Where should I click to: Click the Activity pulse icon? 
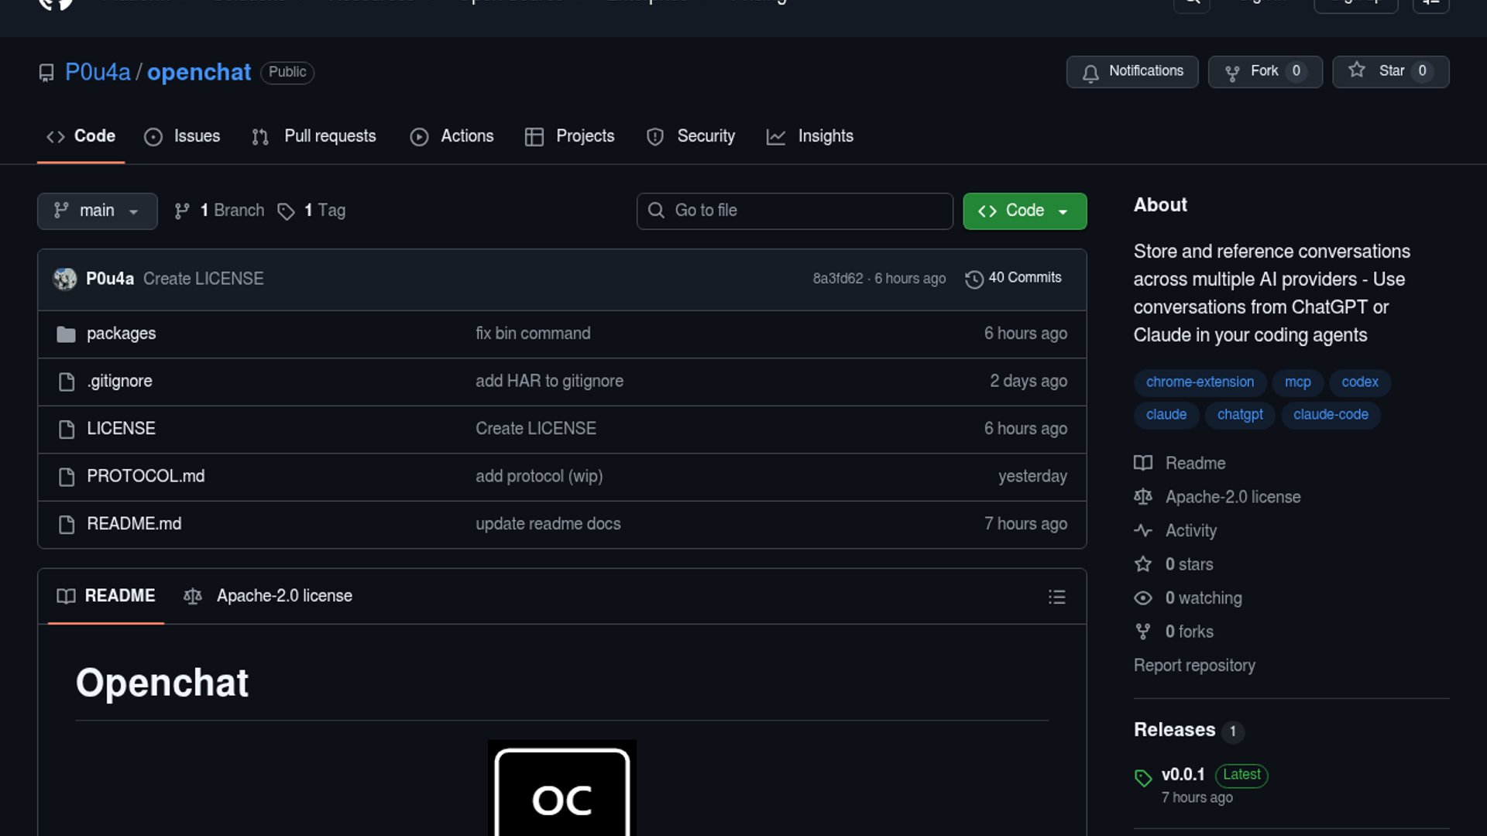pyautogui.click(x=1143, y=531)
